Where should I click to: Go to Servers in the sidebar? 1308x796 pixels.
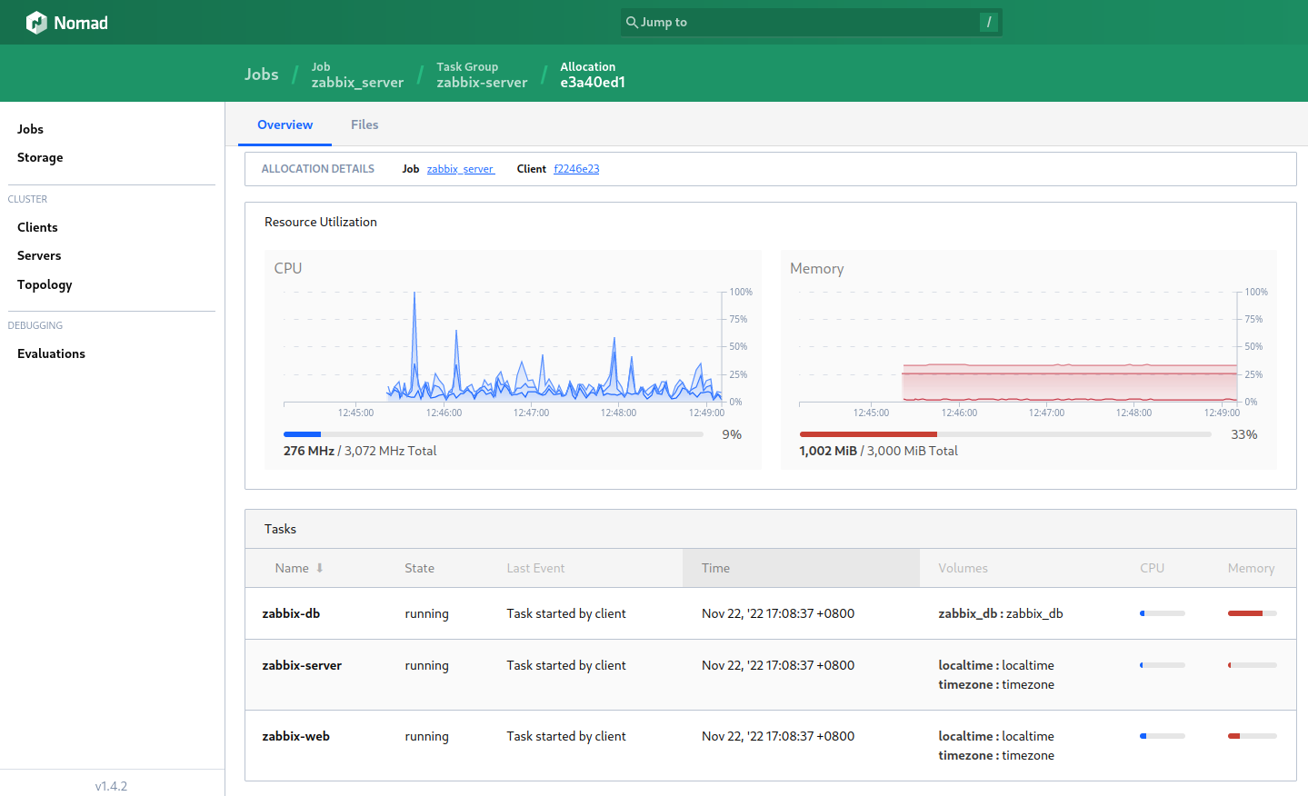point(39,255)
